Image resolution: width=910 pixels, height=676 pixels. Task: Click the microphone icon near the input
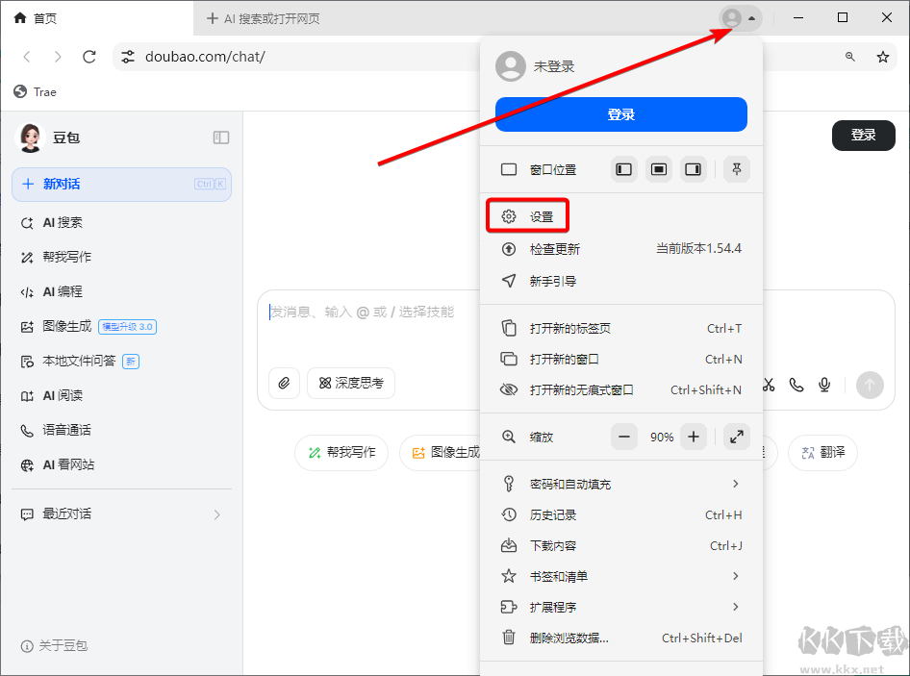[823, 384]
